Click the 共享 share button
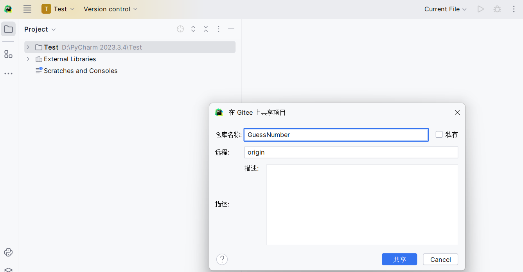The width and height of the screenshot is (523, 272). click(399, 260)
